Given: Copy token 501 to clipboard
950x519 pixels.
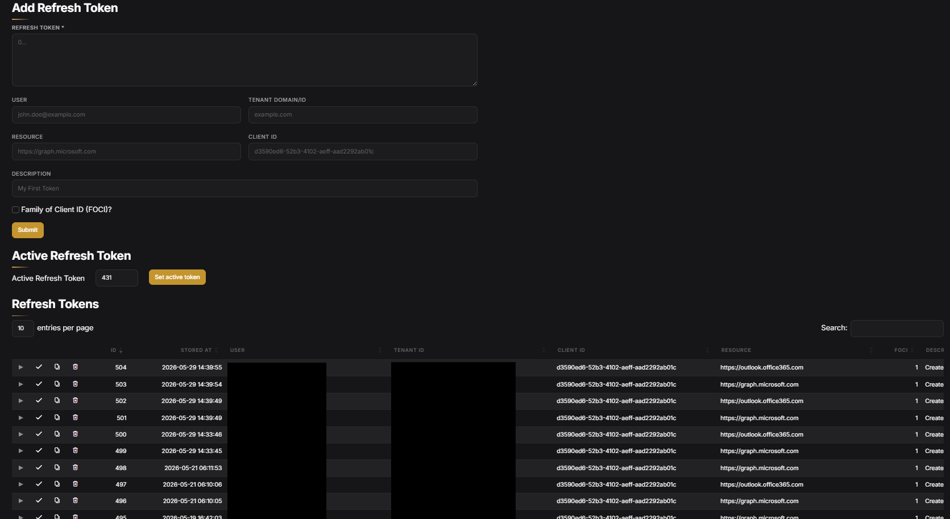Looking at the screenshot, I should tap(57, 418).
